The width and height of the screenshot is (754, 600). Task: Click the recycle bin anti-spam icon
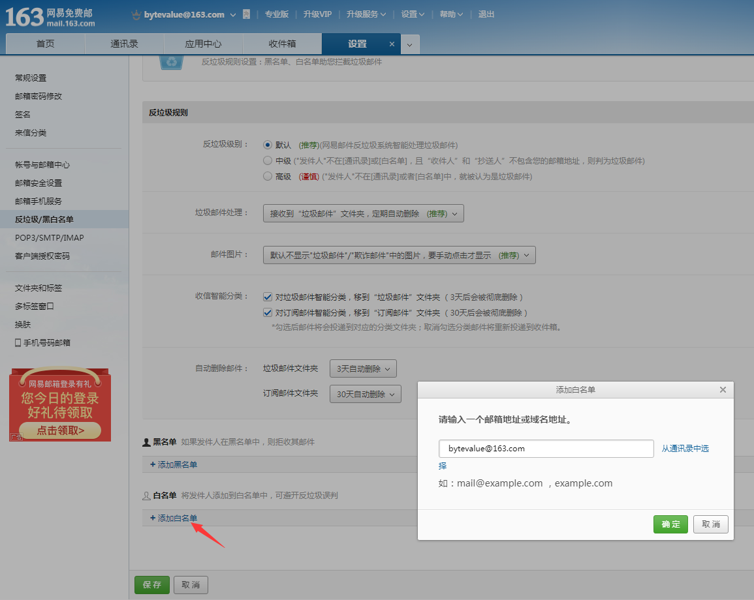(172, 63)
